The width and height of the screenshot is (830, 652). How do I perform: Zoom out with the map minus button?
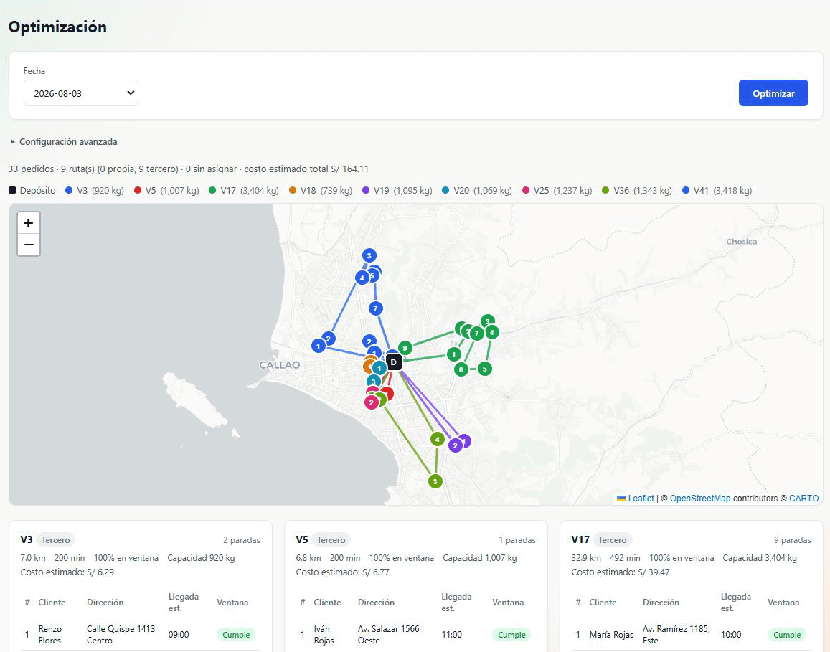[29, 245]
